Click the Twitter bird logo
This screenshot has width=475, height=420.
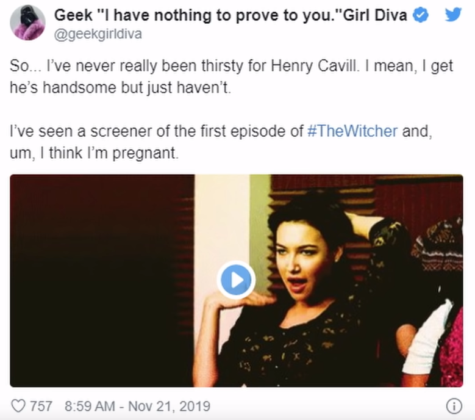(x=453, y=15)
